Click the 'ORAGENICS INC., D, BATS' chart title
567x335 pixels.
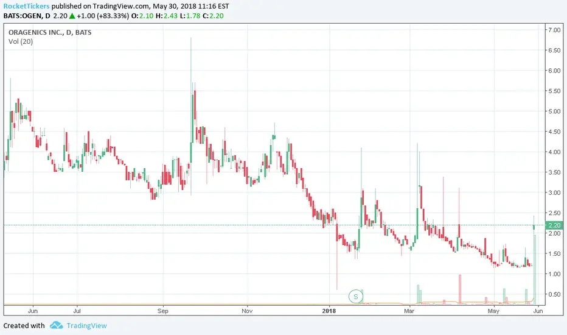pos(50,32)
